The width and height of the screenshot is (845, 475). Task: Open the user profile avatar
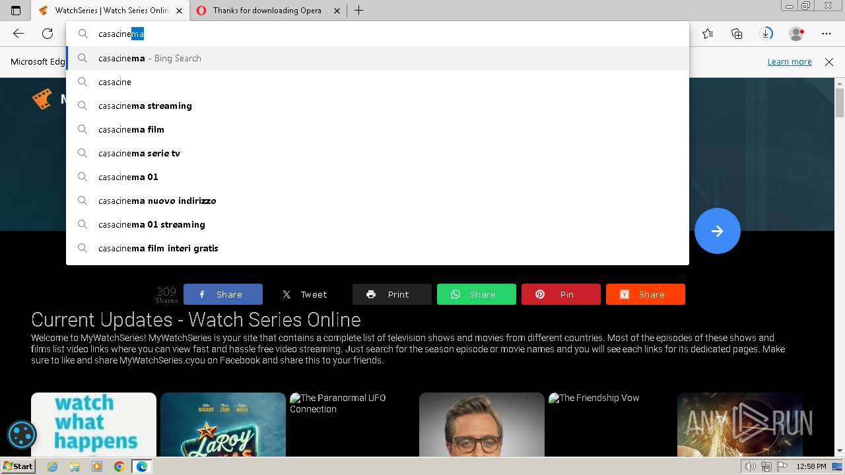(x=797, y=34)
